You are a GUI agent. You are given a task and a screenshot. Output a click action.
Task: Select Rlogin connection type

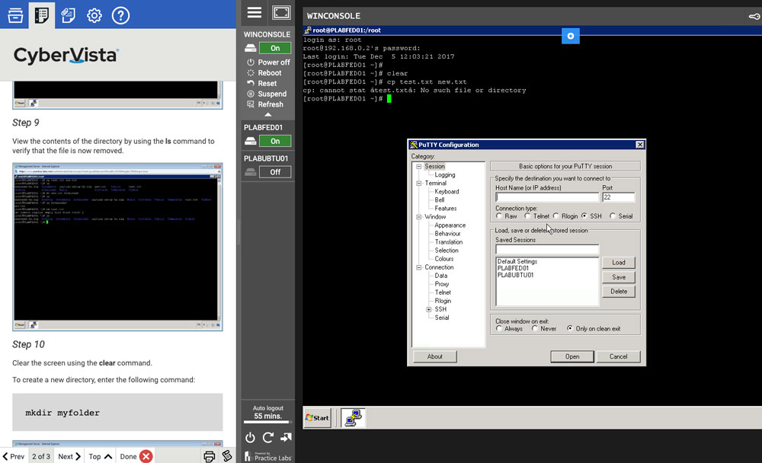(556, 216)
